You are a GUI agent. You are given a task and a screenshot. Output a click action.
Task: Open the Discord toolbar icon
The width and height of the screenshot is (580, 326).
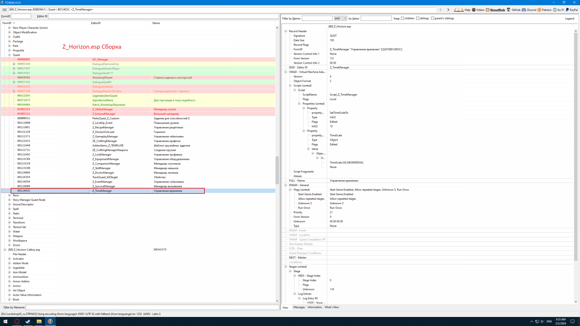coord(524,10)
